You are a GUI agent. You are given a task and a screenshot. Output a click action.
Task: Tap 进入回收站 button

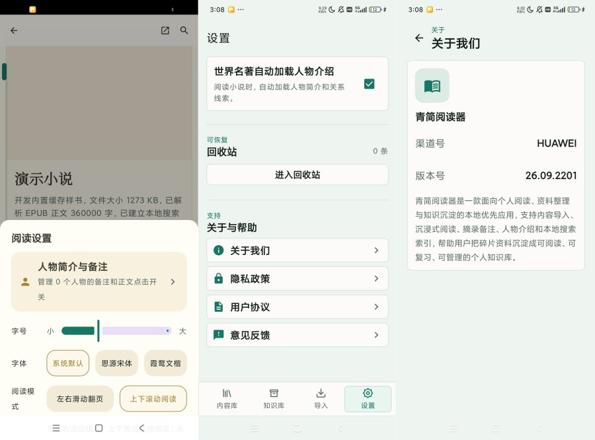(297, 174)
